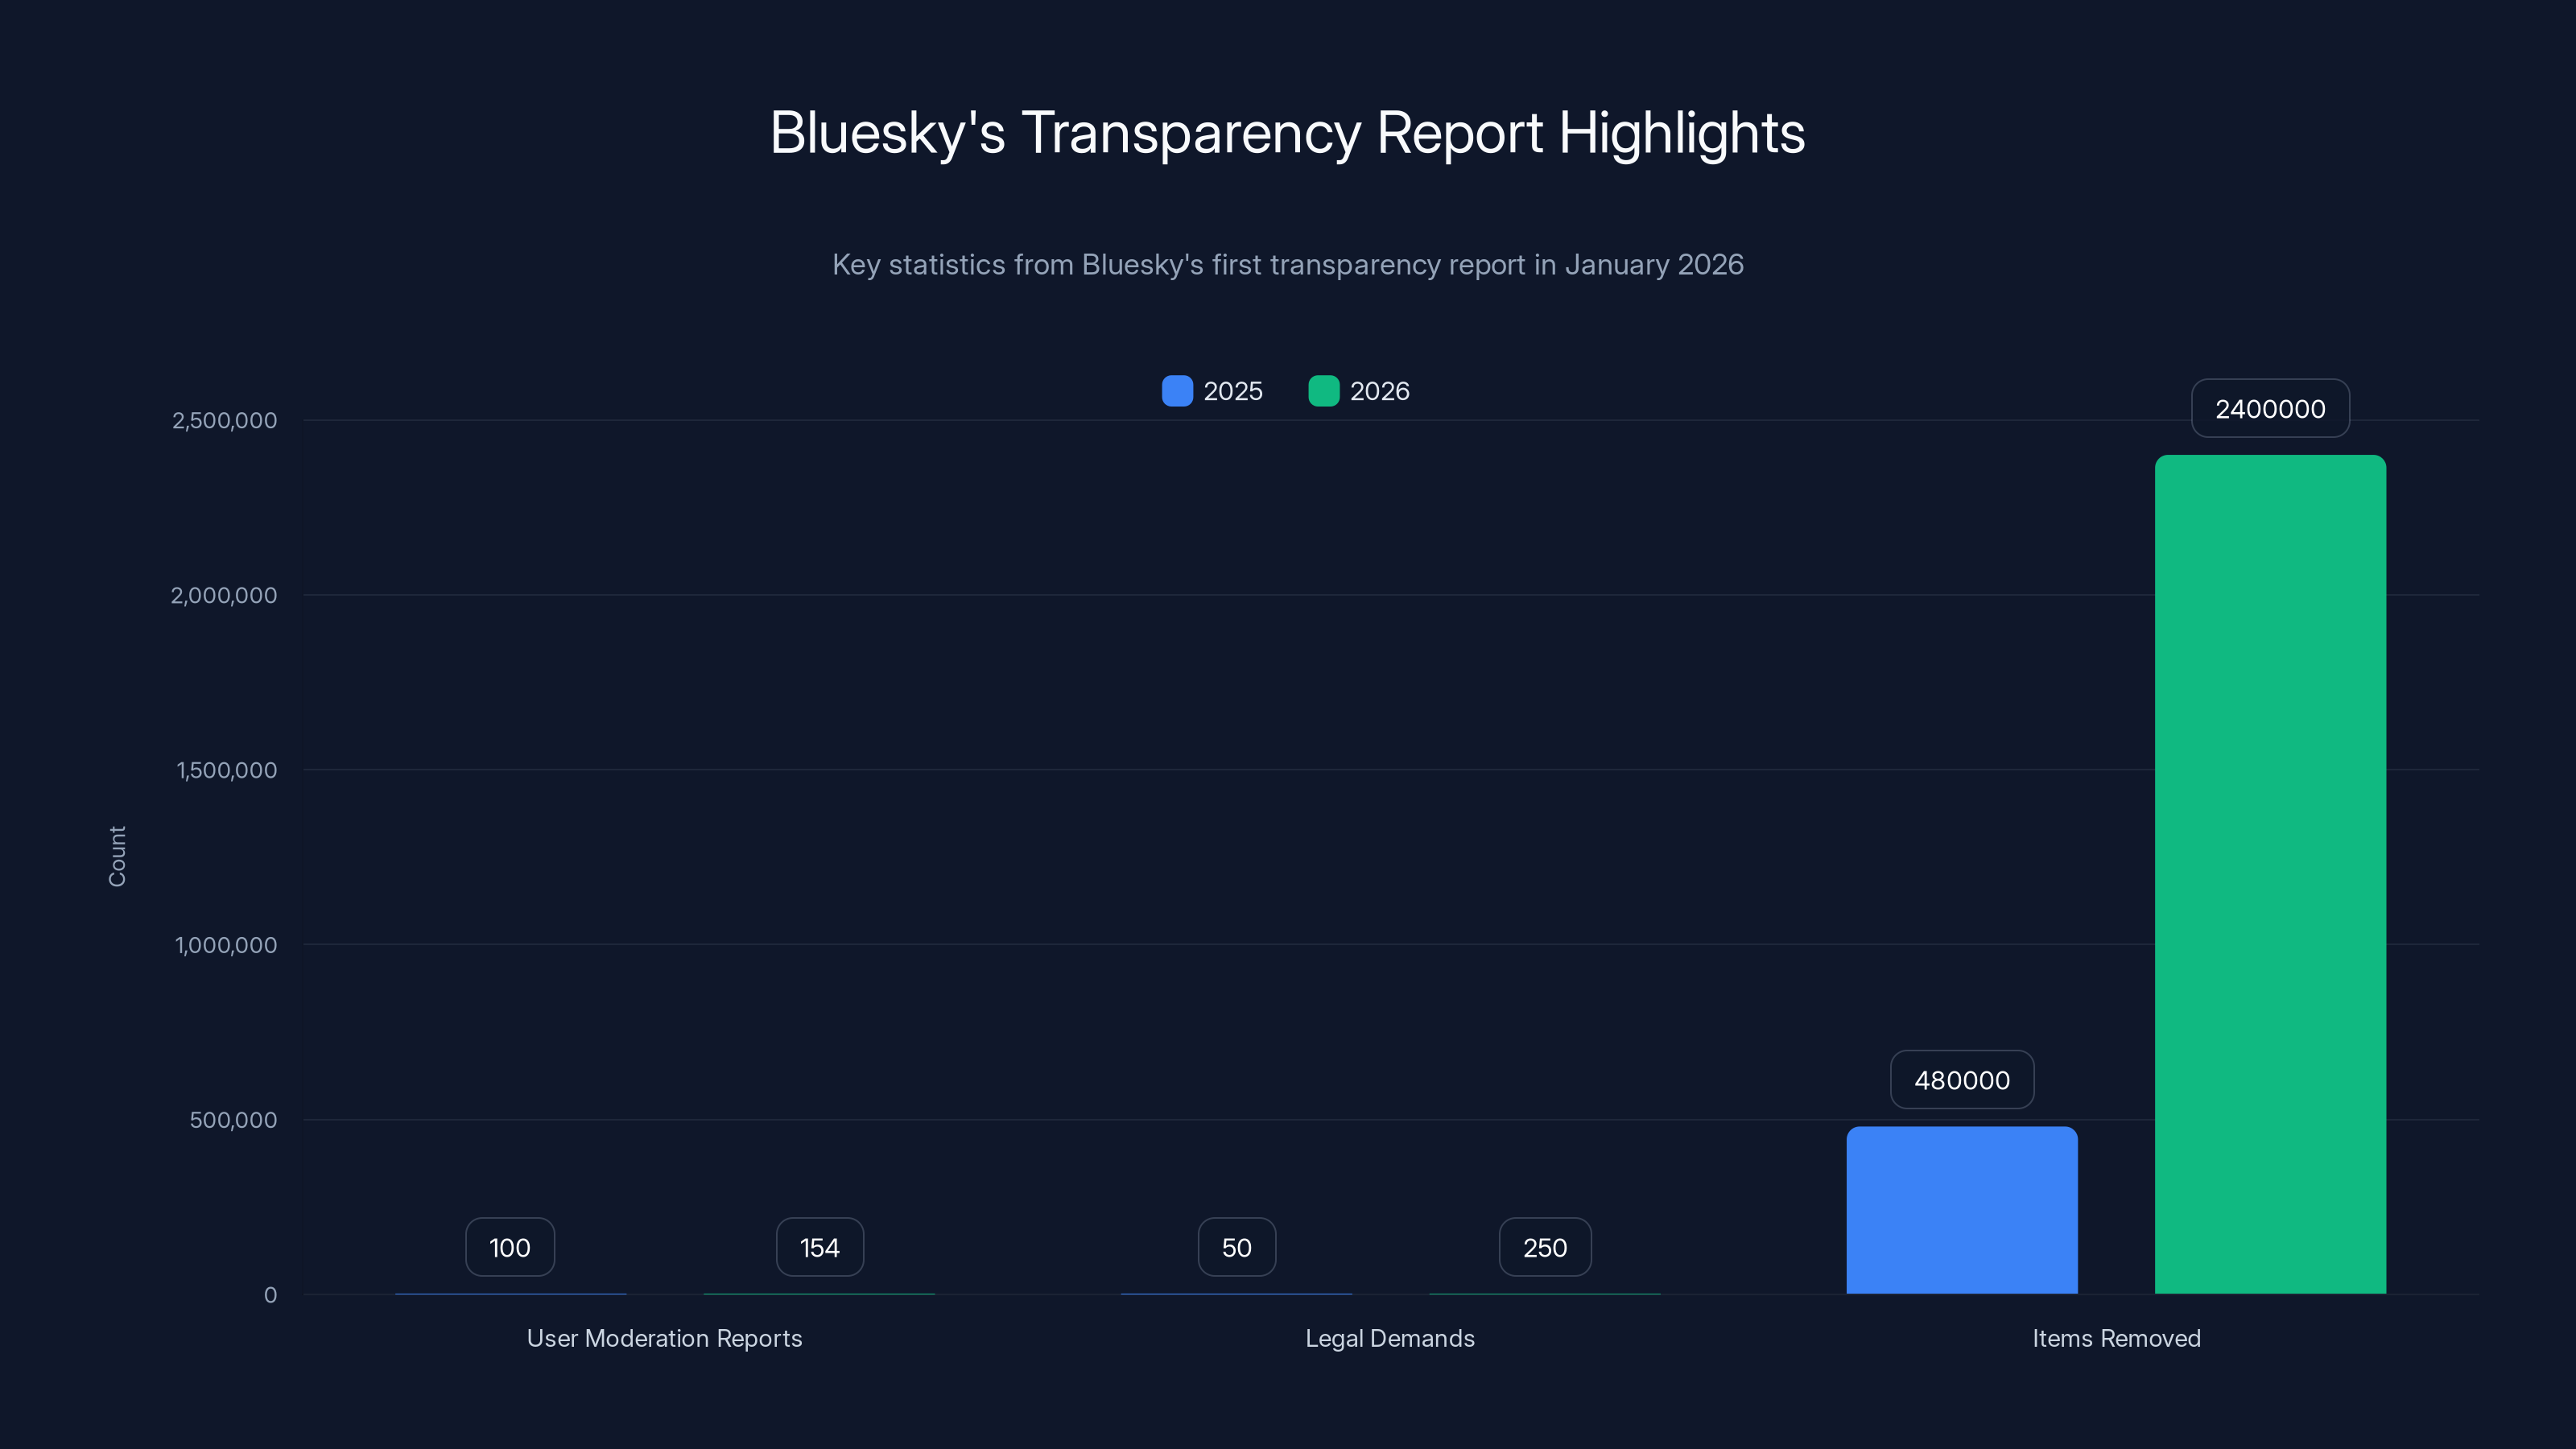
Task: Toggle the 2025 legend label
Action: click(x=1233, y=391)
